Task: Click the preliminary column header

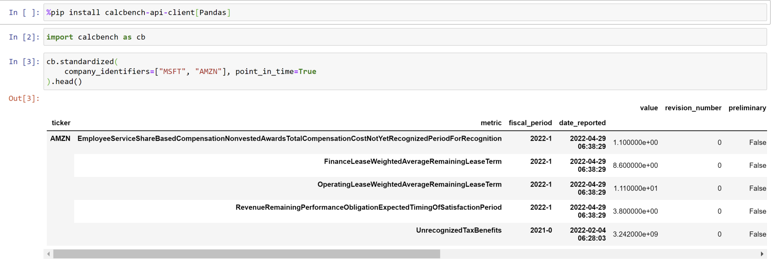Action: 747,108
